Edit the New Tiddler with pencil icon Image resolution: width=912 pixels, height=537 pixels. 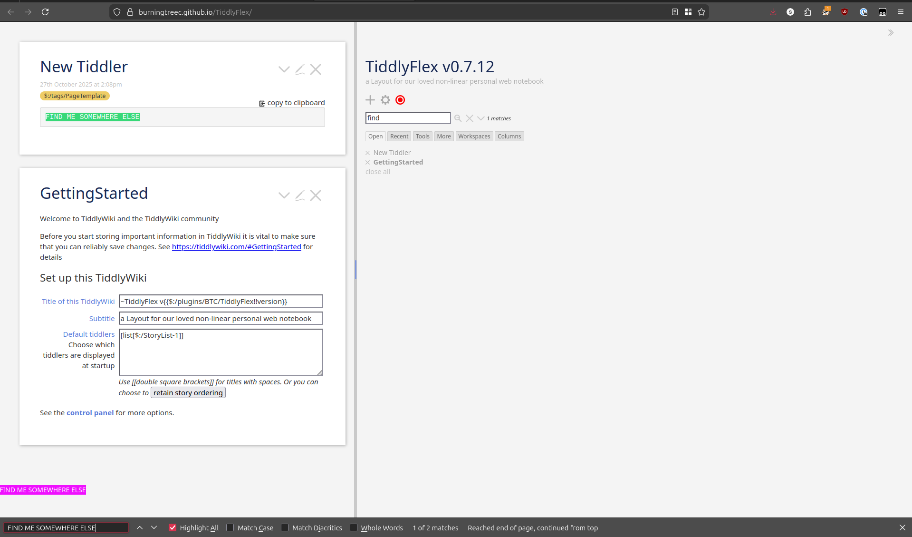point(300,69)
